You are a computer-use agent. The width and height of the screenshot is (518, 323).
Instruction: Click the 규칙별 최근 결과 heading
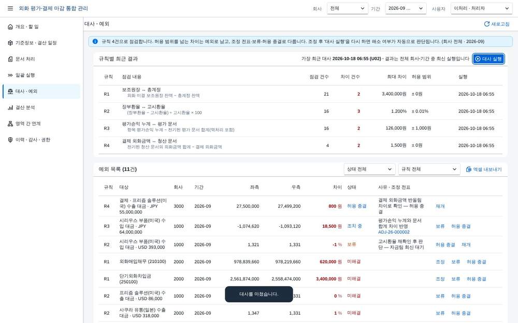tap(118, 59)
